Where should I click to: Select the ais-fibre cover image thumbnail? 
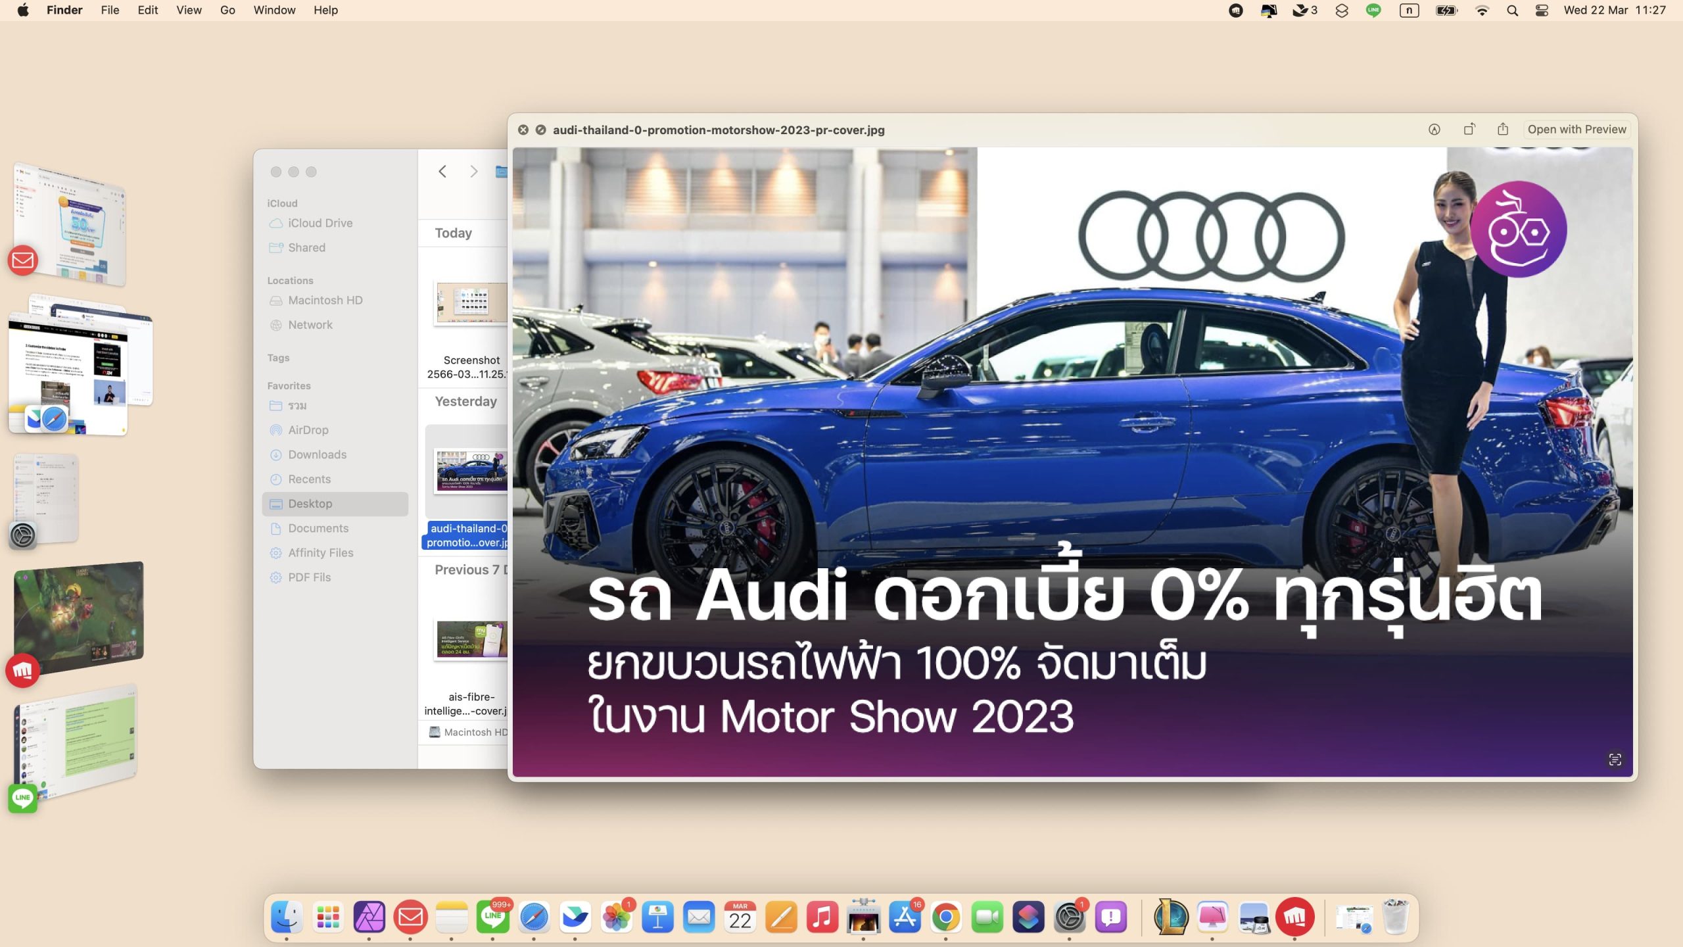click(x=471, y=639)
